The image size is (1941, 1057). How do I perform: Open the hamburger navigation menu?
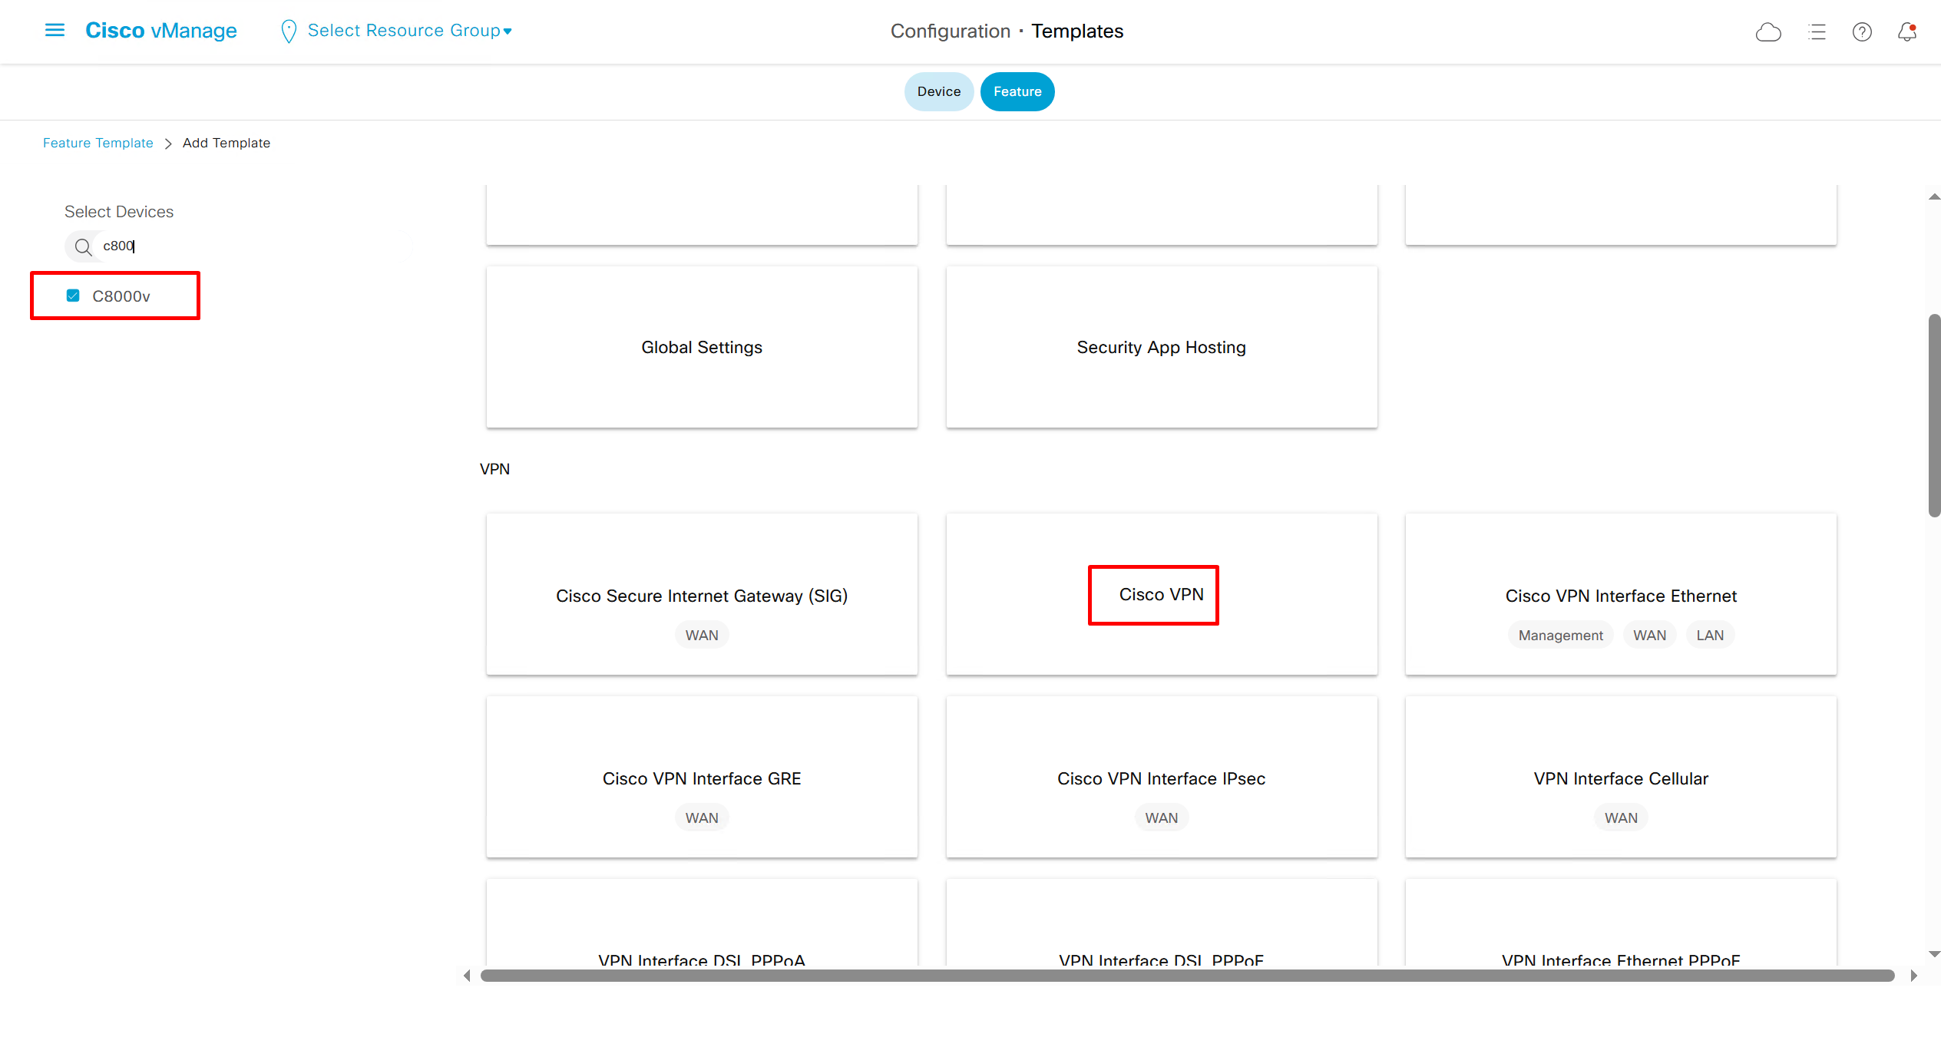coord(55,31)
